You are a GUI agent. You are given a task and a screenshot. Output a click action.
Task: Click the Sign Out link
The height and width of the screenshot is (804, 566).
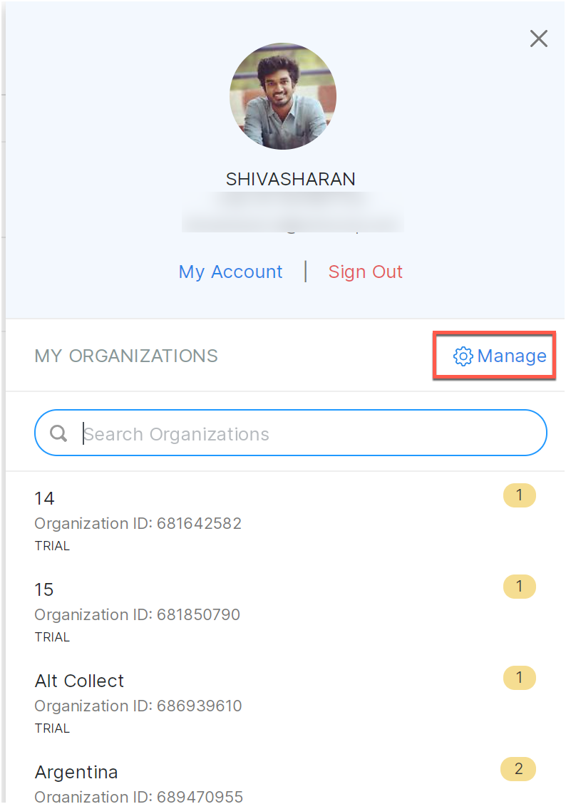coord(366,272)
